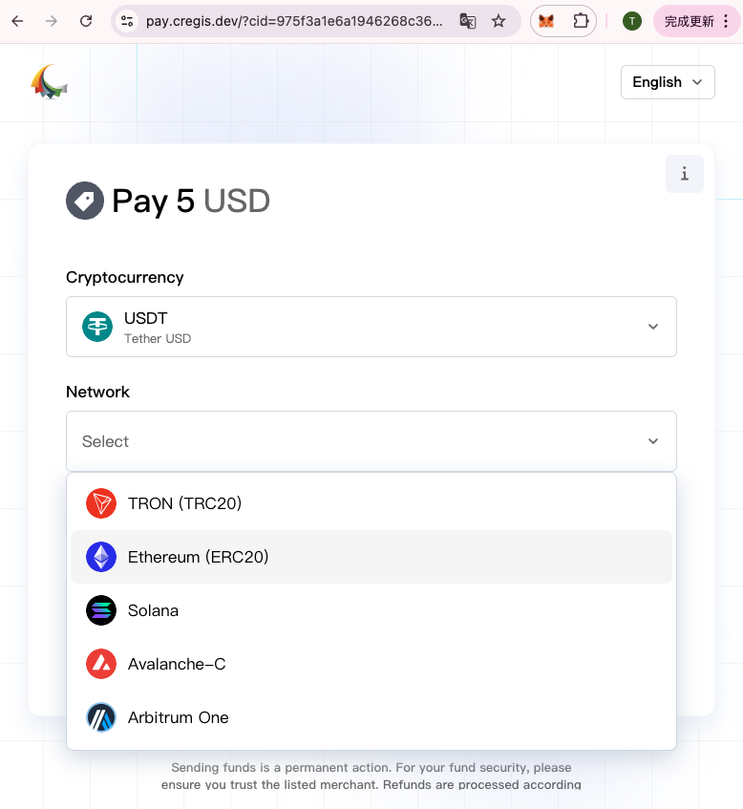The width and height of the screenshot is (743, 809).
Task: Click the info button on payment card
Action: pyautogui.click(x=684, y=174)
